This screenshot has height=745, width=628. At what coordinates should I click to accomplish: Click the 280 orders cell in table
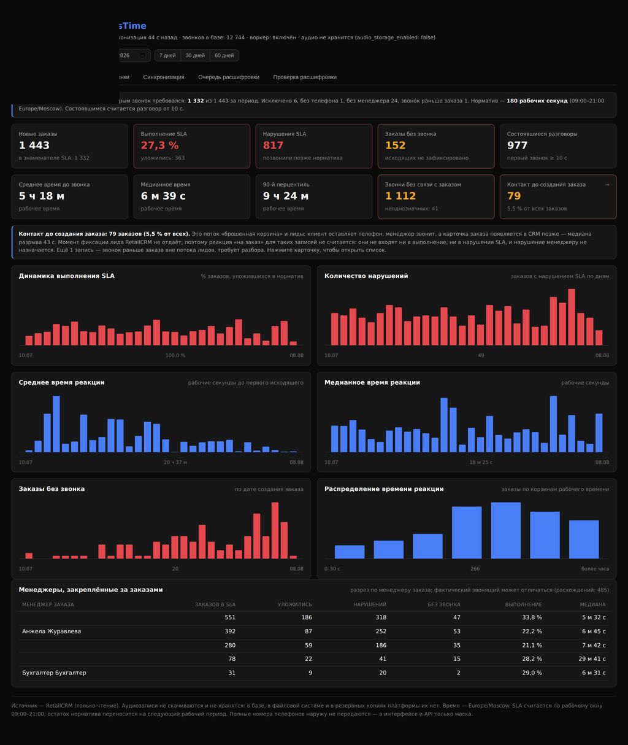[230, 646]
